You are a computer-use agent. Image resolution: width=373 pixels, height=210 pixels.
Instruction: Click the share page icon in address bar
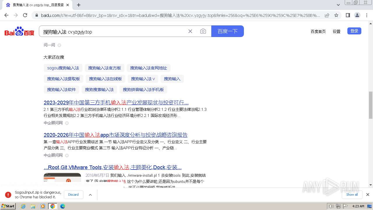(x=327, y=15)
